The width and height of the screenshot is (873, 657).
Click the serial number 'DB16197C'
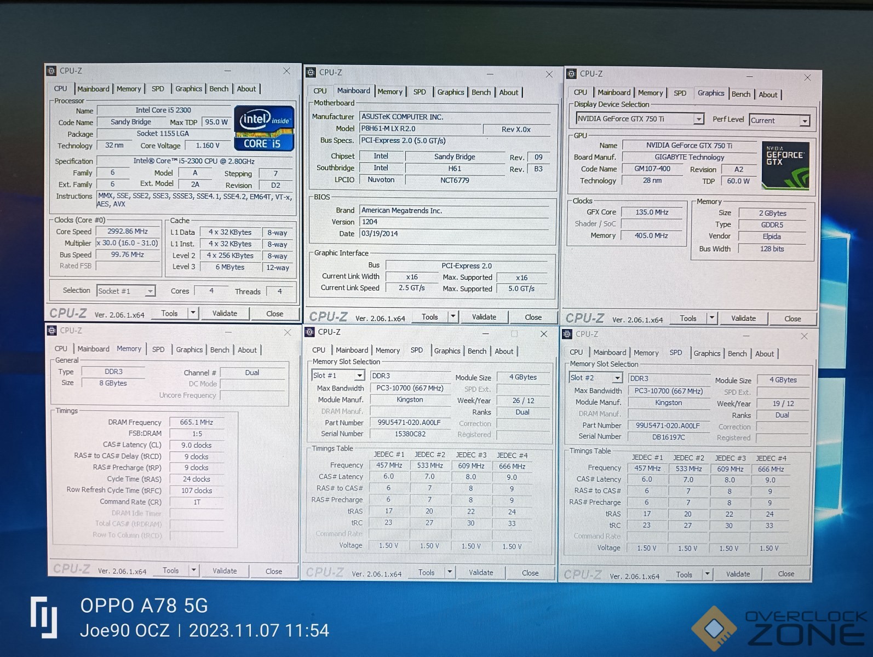pyautogui.click(x=668, y=437)
